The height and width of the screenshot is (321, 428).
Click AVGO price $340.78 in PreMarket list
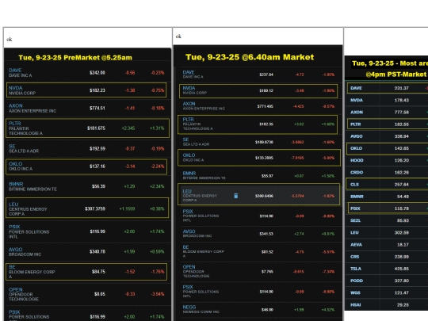[x=97, y=251]
